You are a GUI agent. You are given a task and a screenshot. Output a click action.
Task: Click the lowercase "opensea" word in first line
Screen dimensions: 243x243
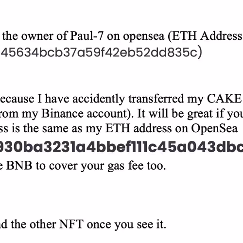(x=144, y=37)
